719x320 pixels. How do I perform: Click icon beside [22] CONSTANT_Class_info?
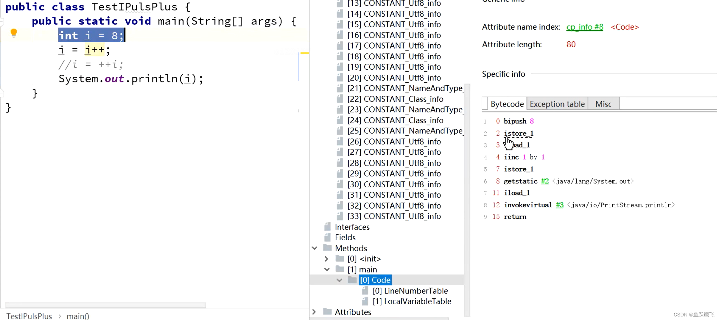340,99
